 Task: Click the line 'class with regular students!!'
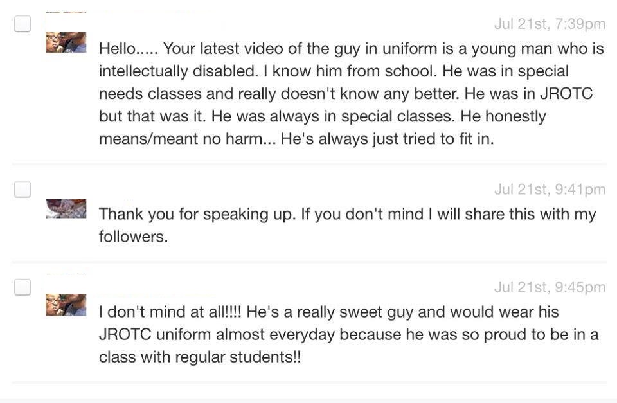(x=199, y=357)
